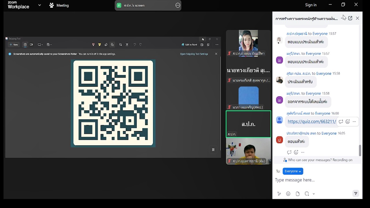Viewport: 370px width, 208px height.
Task: Click the QR code image in Snipping Tool
Action: pyautogui.click(x=113, y=103)
